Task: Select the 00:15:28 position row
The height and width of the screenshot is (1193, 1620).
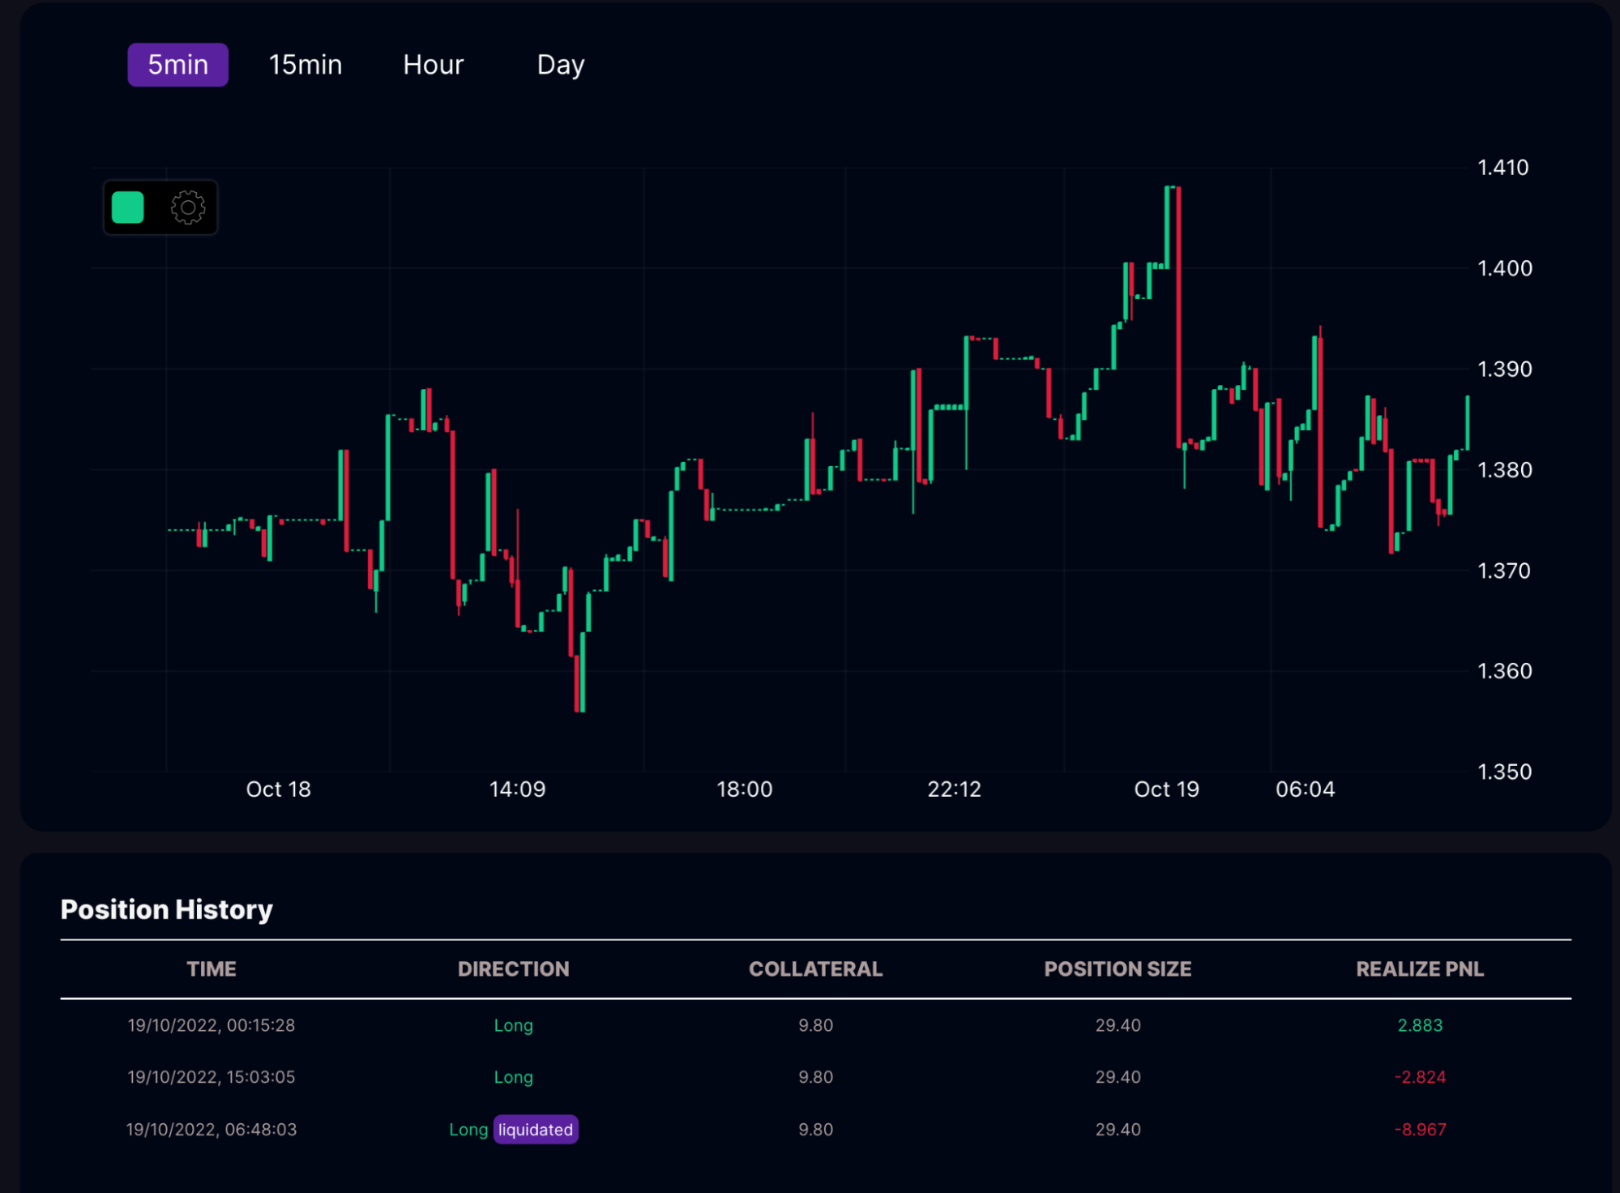Action: point(212,1025)
